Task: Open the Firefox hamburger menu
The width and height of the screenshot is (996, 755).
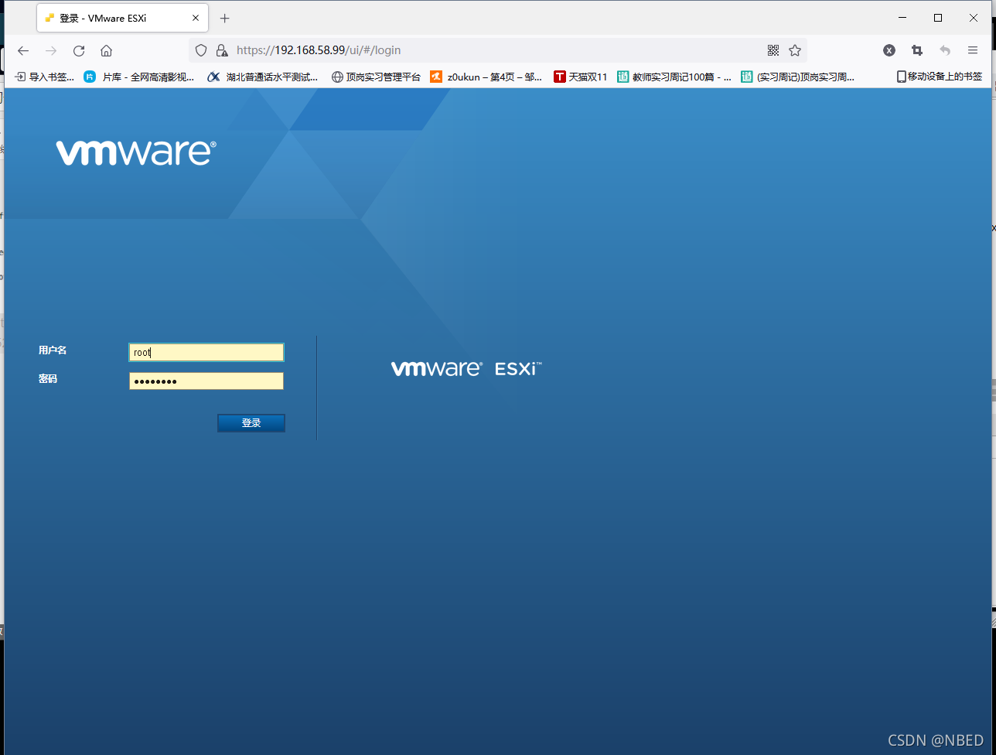Action: [973, 50]
